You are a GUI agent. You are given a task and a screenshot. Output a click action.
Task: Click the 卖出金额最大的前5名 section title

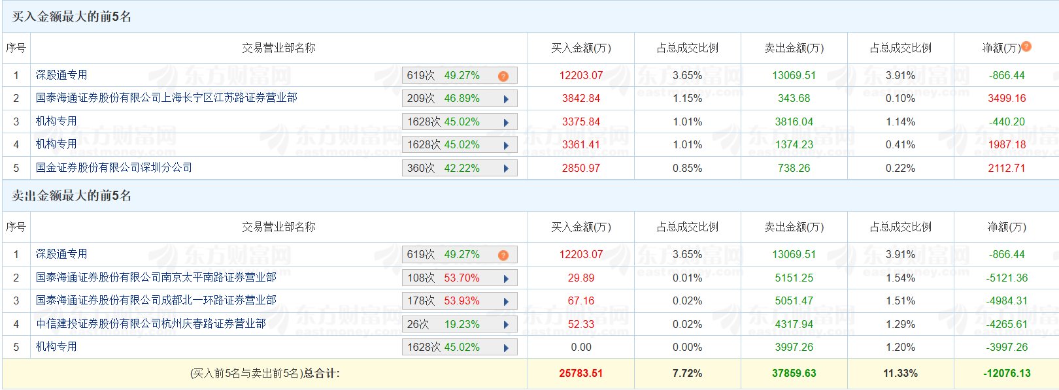click(x=72, y=196)
